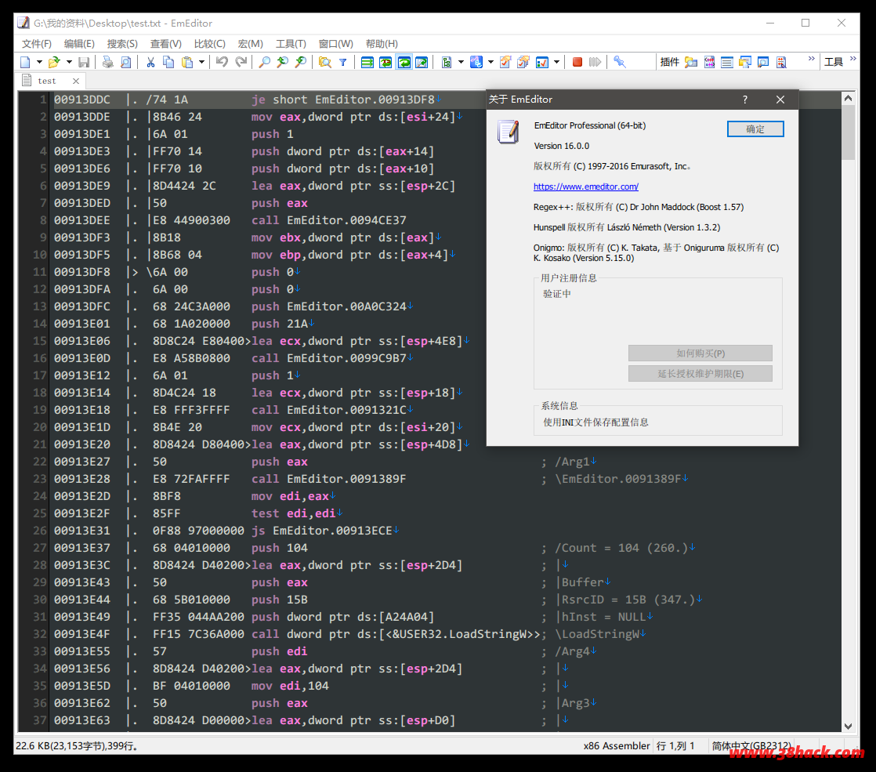The width and height of the screenshot is (876, 772).
Task: Open the https://www.emeditor.com/ link
Action: (585, 187)
